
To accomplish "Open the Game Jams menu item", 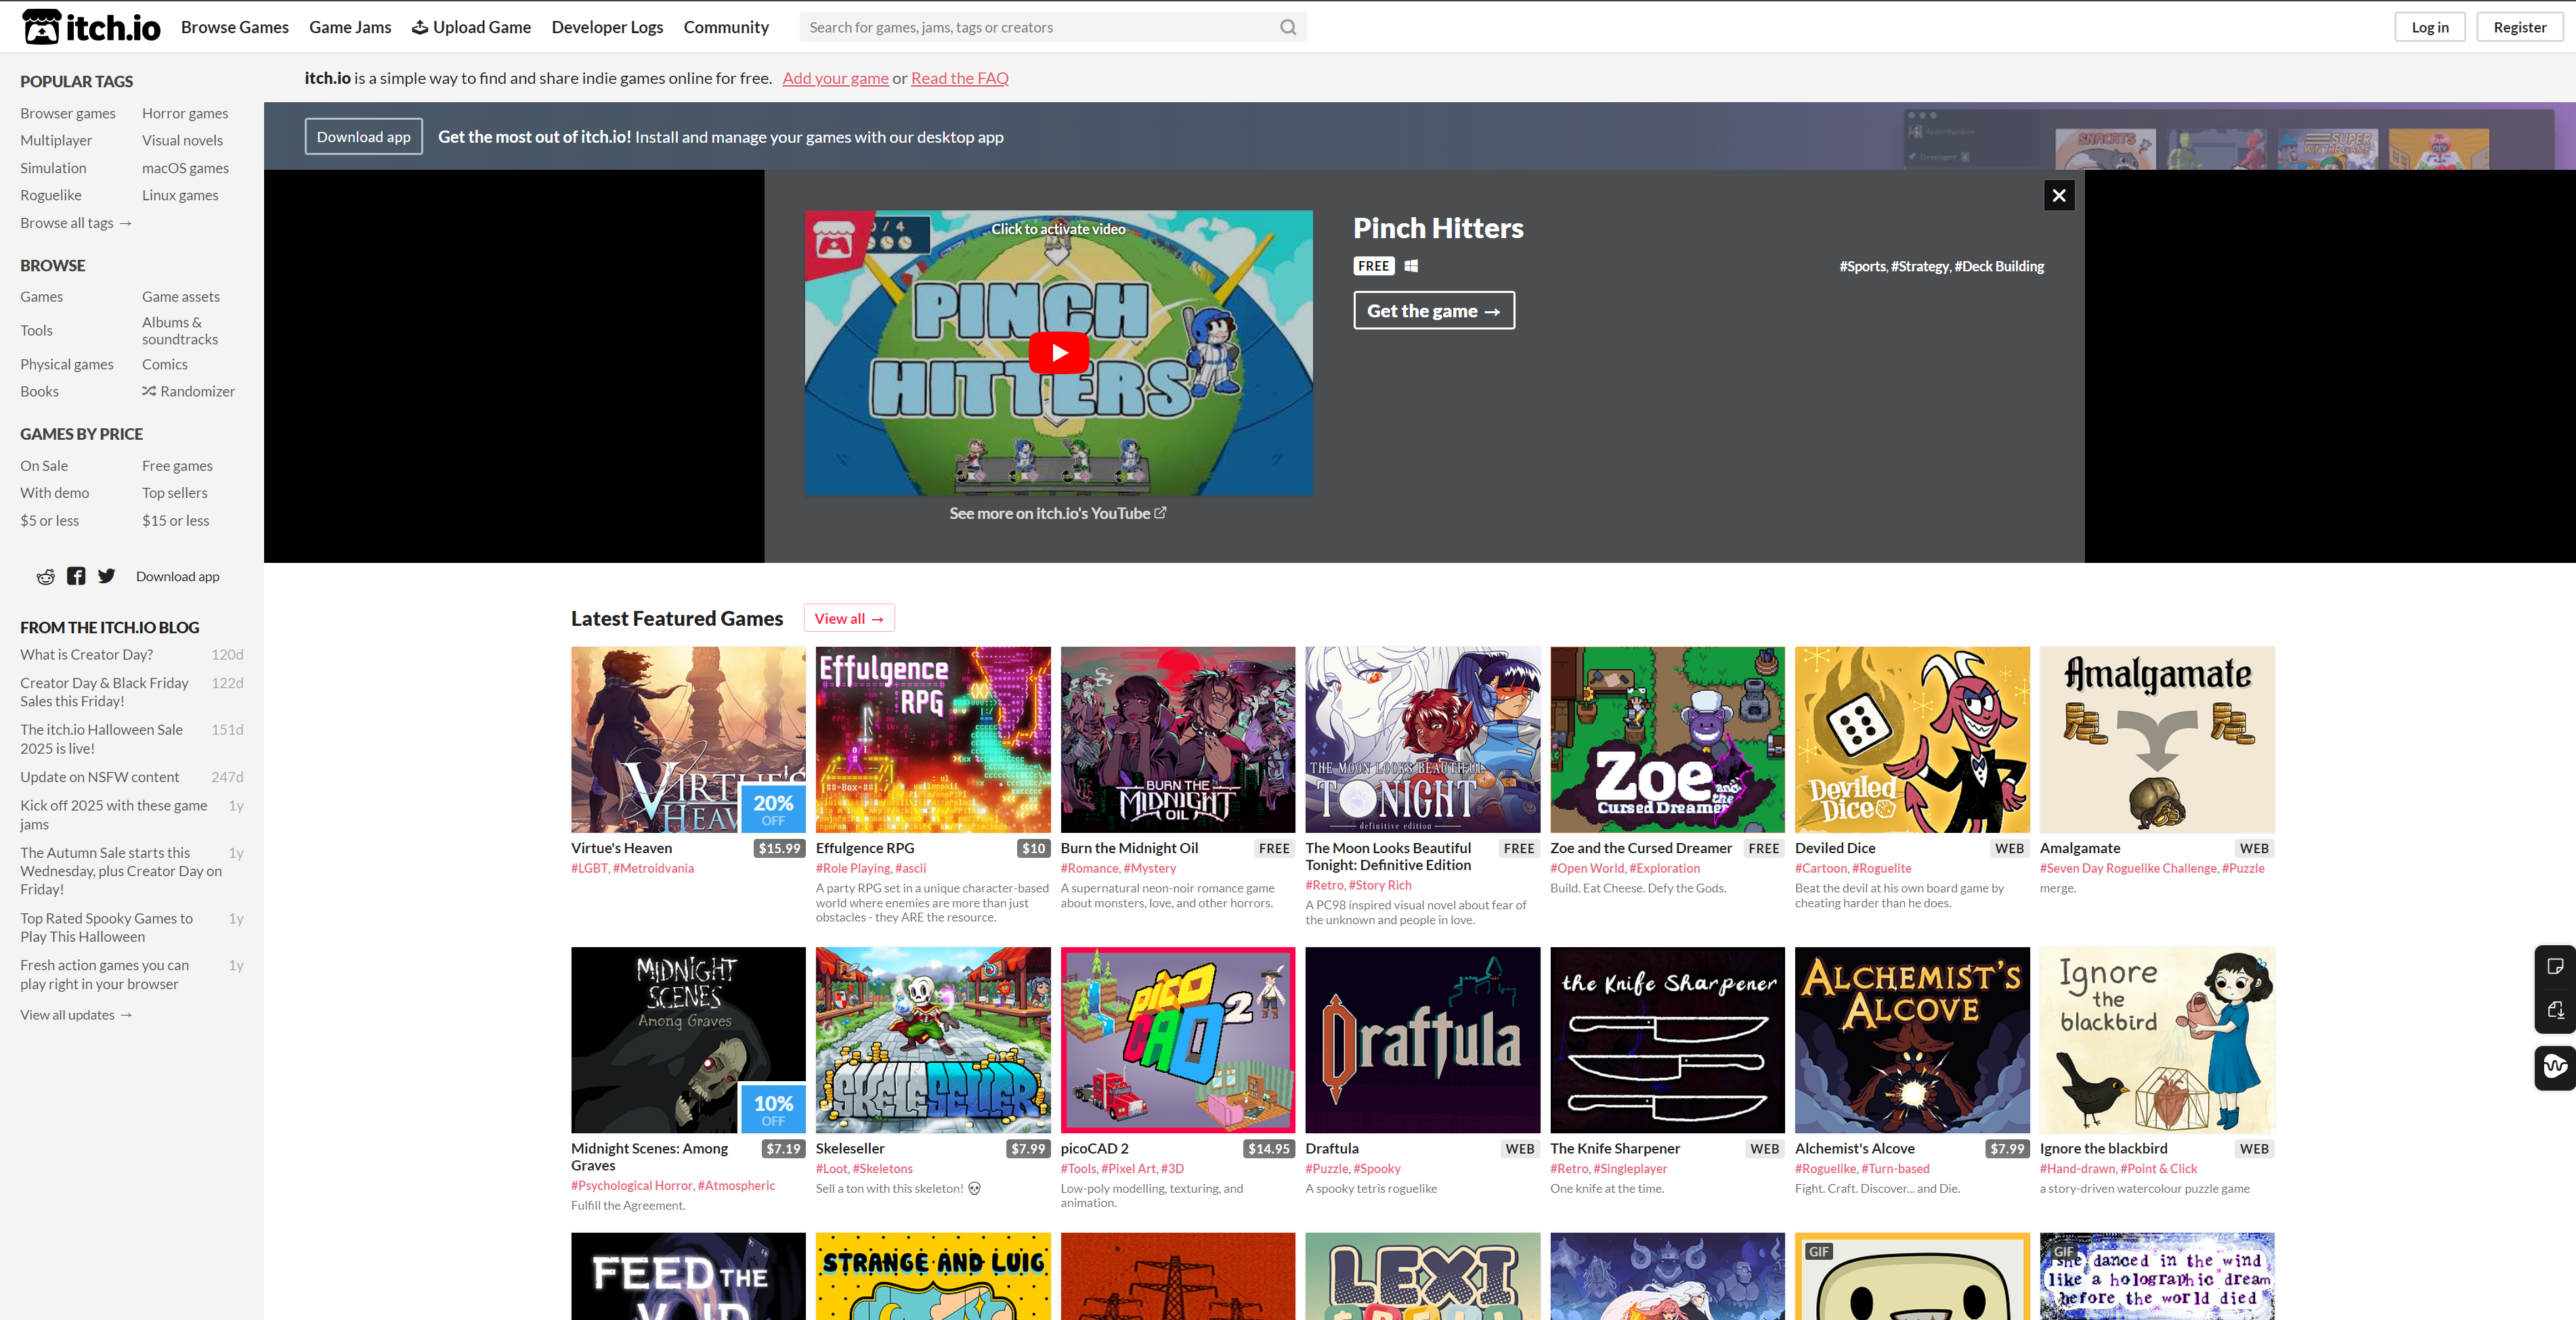I will [x=350, y=27].
